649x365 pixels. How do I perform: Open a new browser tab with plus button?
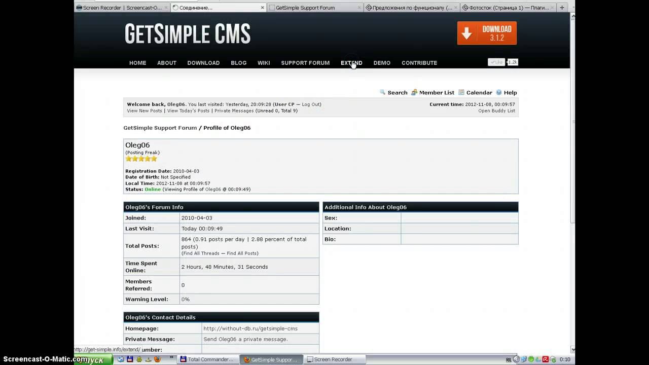pyautogui.click(x=562, y=8)
